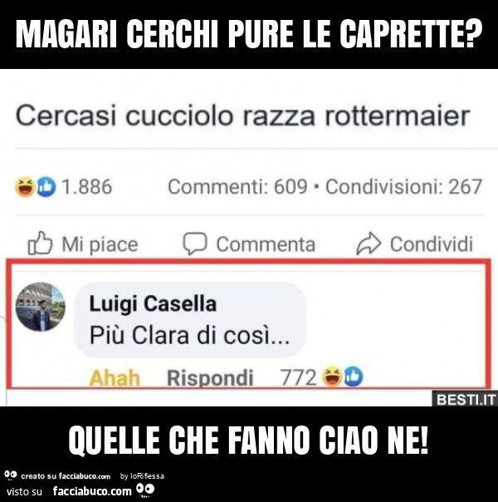
Task: Toggle the Ahah reaction on the comment
Action: (115, 377)
